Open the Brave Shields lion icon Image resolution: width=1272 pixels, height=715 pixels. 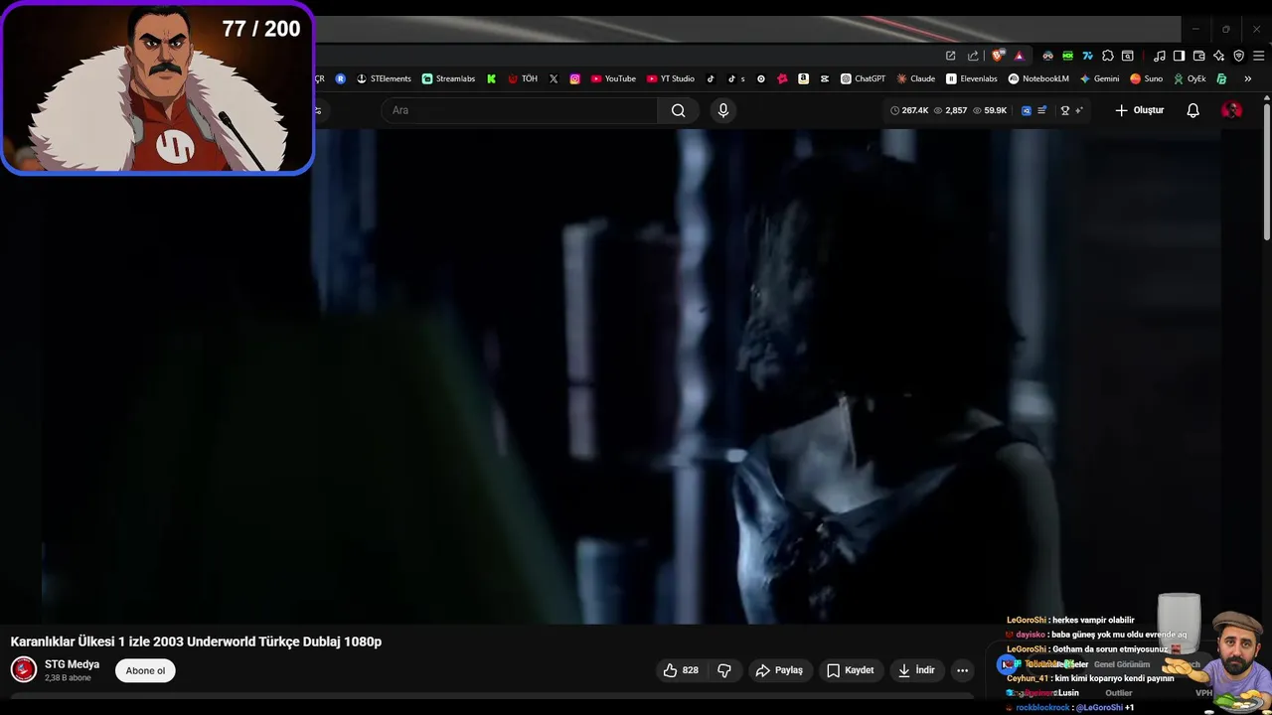click(998, 56)
